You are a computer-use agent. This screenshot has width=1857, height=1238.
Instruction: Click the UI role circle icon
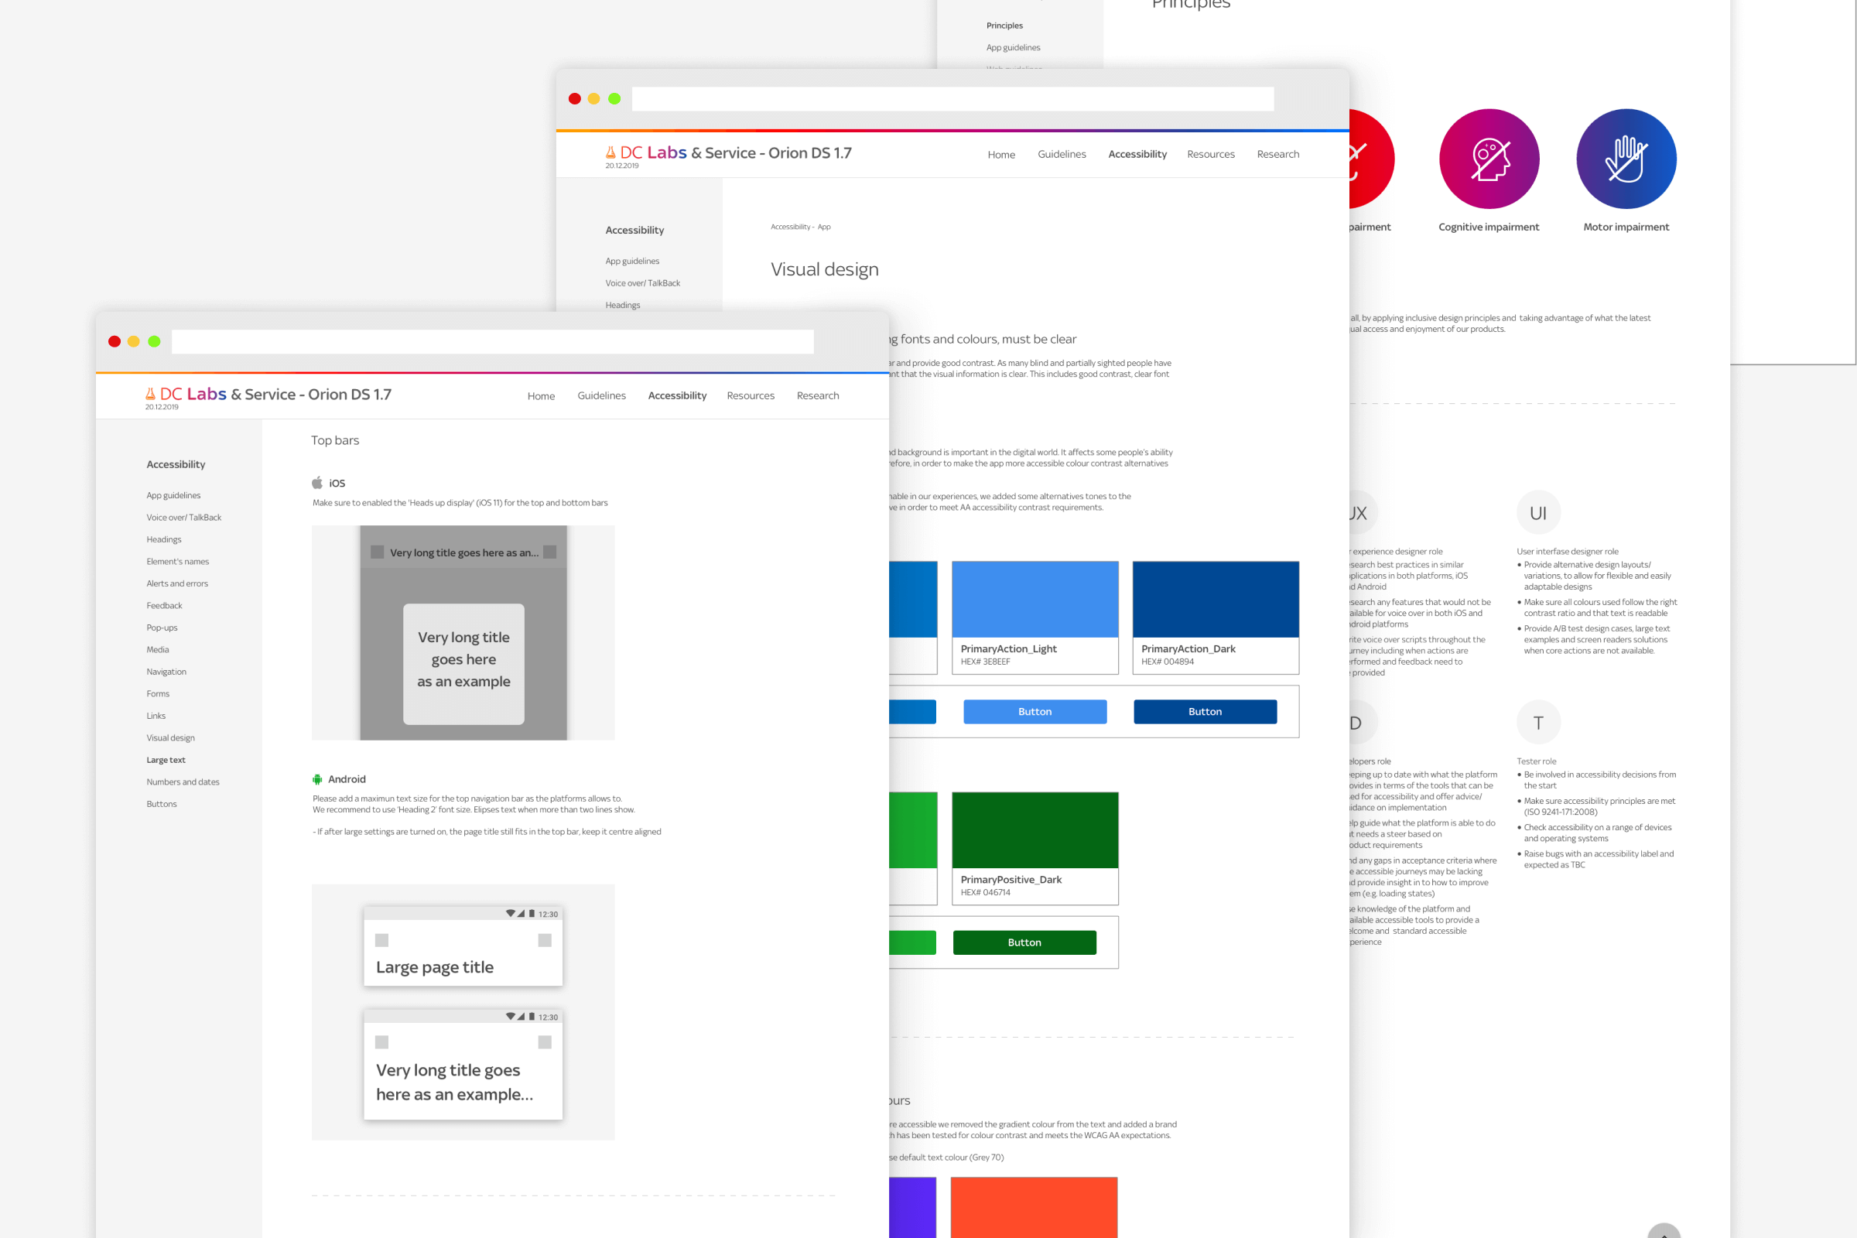(1538, 511)
